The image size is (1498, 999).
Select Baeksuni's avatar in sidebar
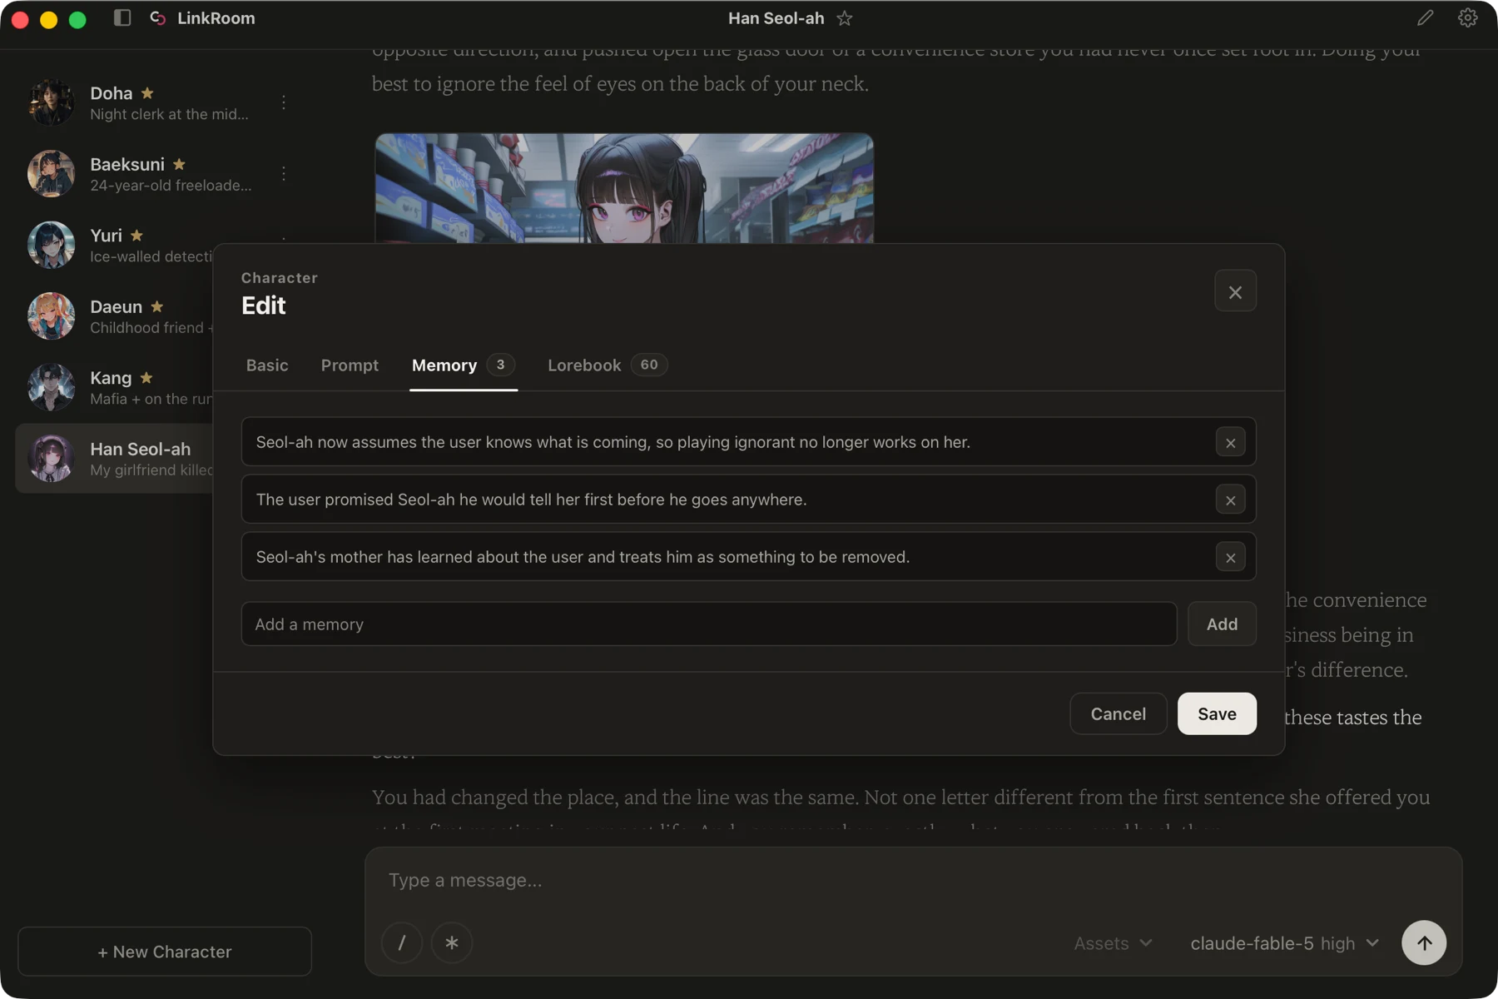click(52, 173)
